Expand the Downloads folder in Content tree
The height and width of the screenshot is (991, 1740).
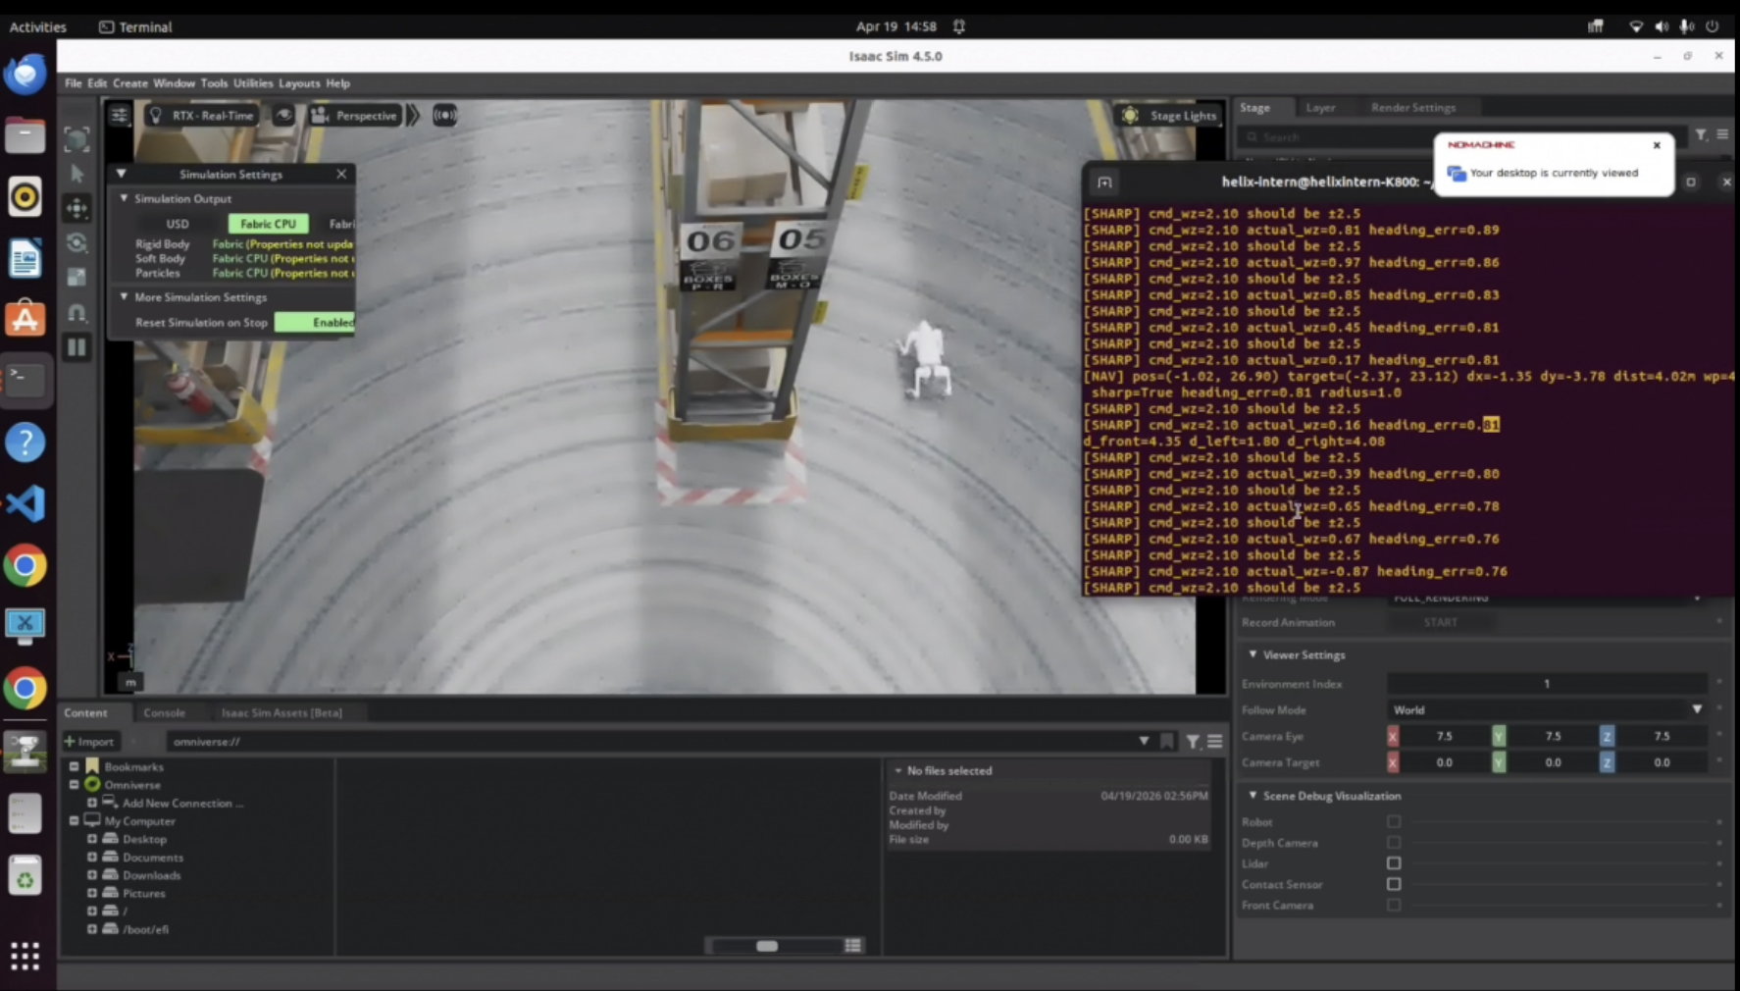(92, 875)
